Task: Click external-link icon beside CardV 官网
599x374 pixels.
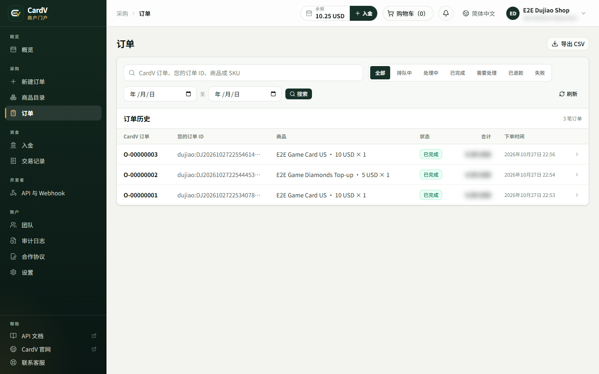Action: 94,349
